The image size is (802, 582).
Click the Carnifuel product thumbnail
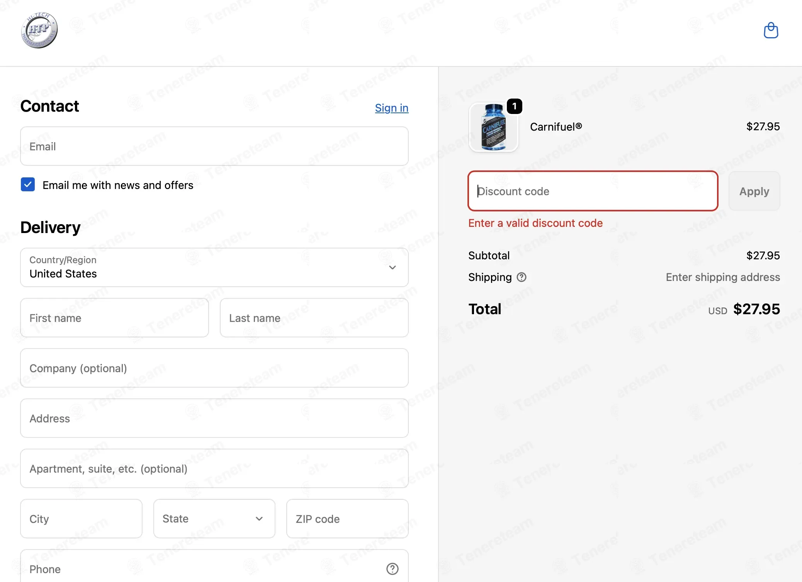point(493,127)
